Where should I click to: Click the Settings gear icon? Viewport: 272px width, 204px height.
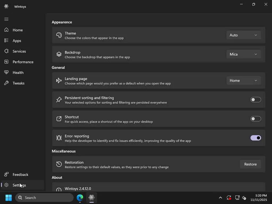(6, 185)
